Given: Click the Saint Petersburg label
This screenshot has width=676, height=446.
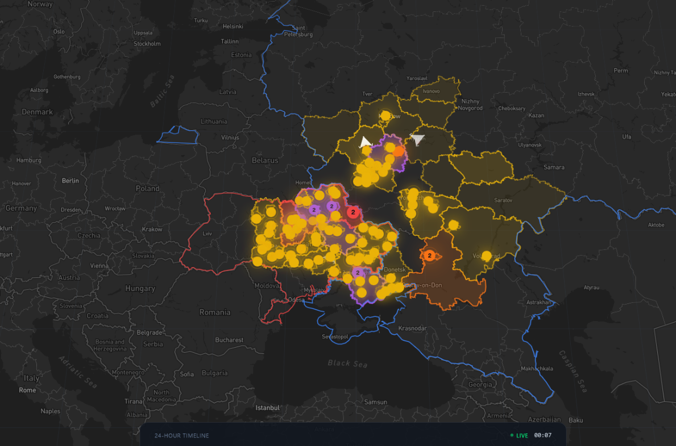Looking at the screenshot, I should coord(298,31).
